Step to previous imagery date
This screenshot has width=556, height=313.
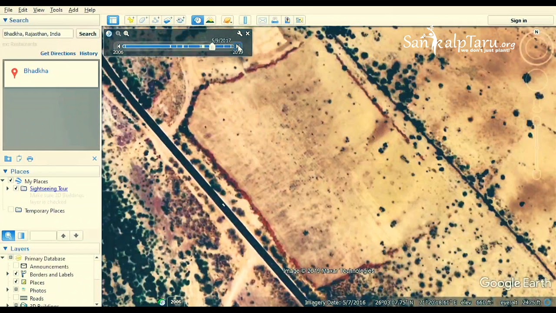[x=119, y=46]
